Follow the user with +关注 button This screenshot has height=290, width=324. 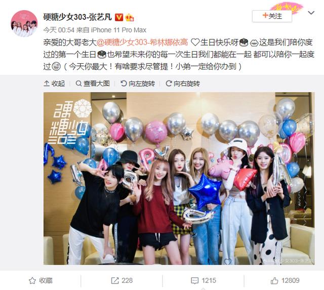pyautogui.click(x=272, y=16)
